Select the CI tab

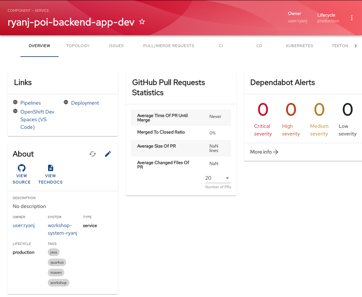221,46
